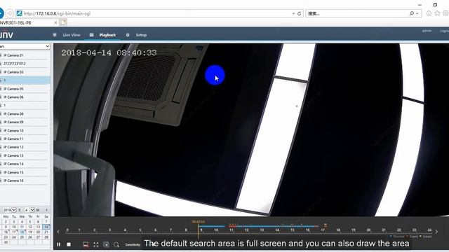Screen dimensions: 449x252
Task: Pick calendar date 30
Action: click(6, 242)
